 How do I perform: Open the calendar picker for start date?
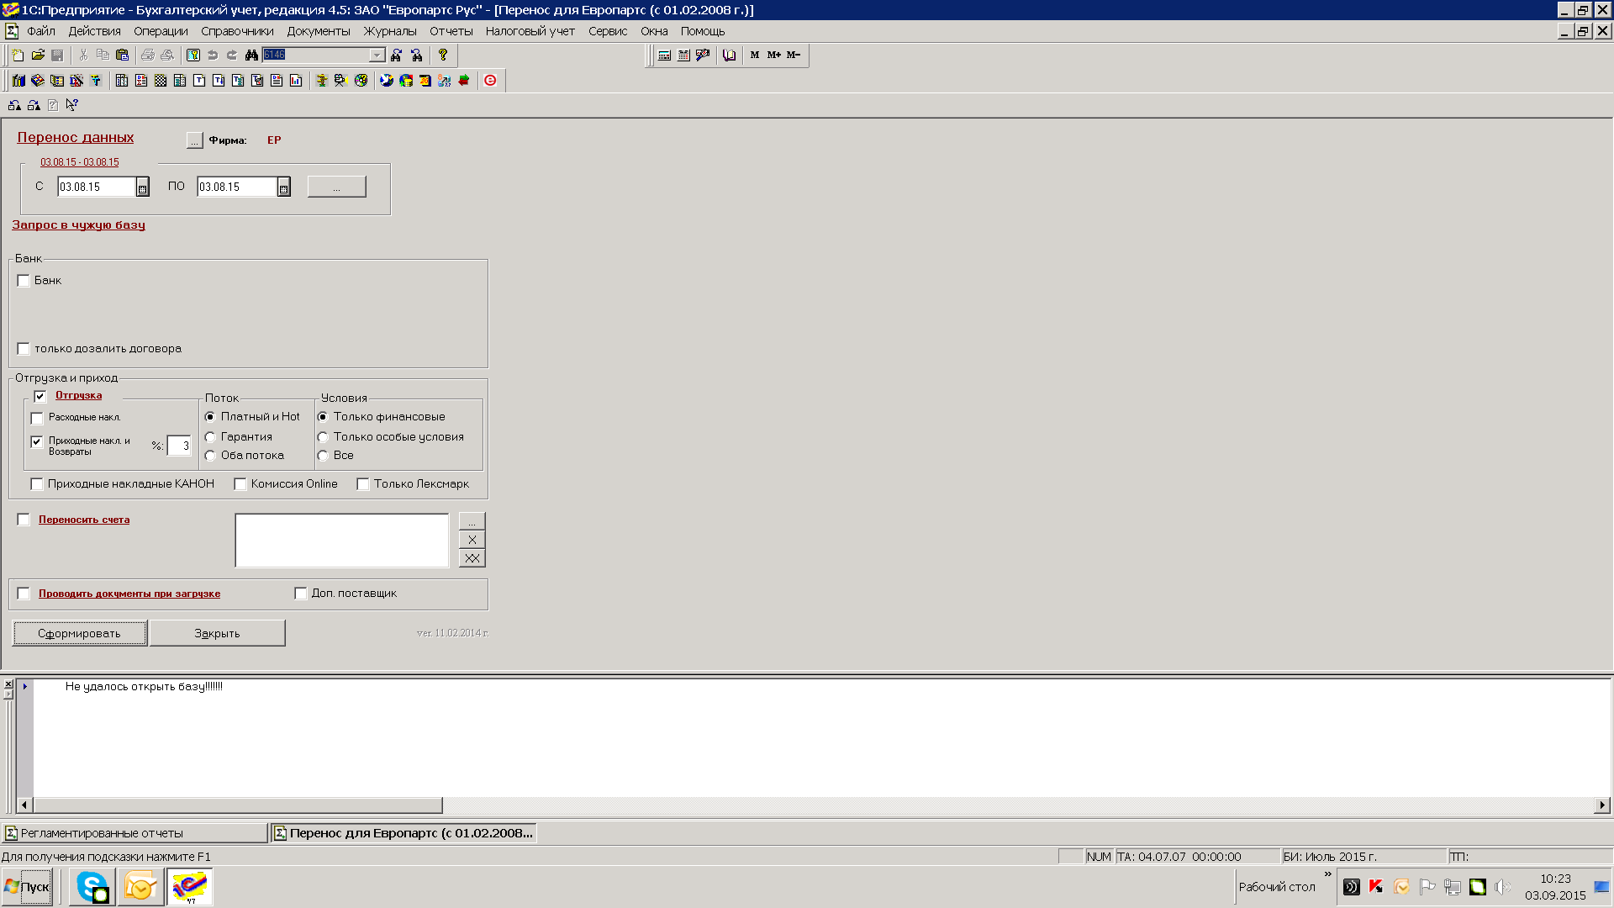coord(143,187)
